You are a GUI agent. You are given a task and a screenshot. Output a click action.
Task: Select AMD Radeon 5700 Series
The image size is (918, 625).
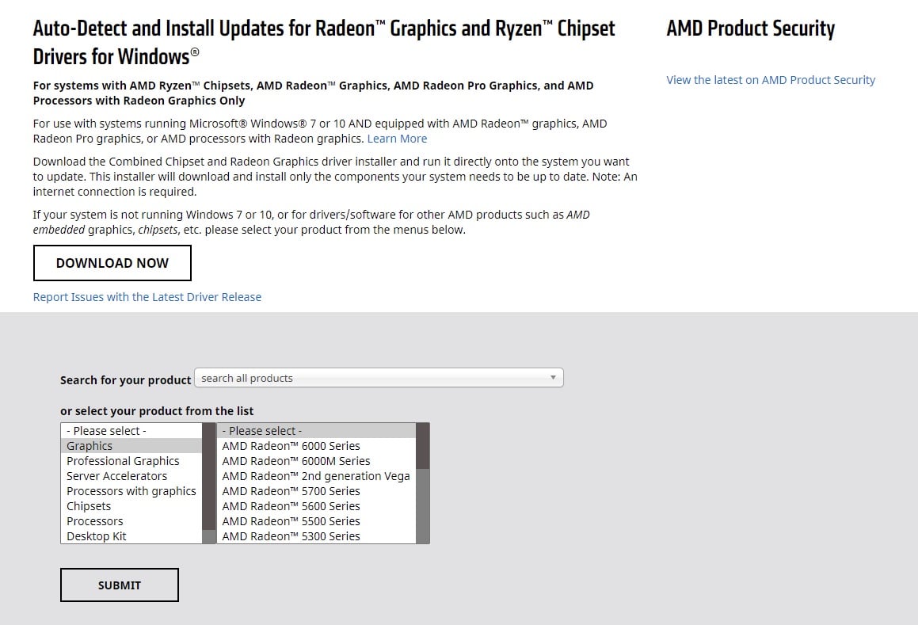[x=316, y=491]
